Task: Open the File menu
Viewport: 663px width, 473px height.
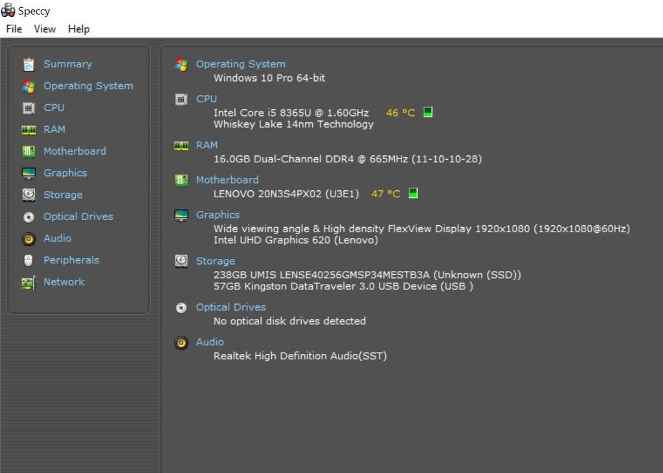Action: (14, 29)
